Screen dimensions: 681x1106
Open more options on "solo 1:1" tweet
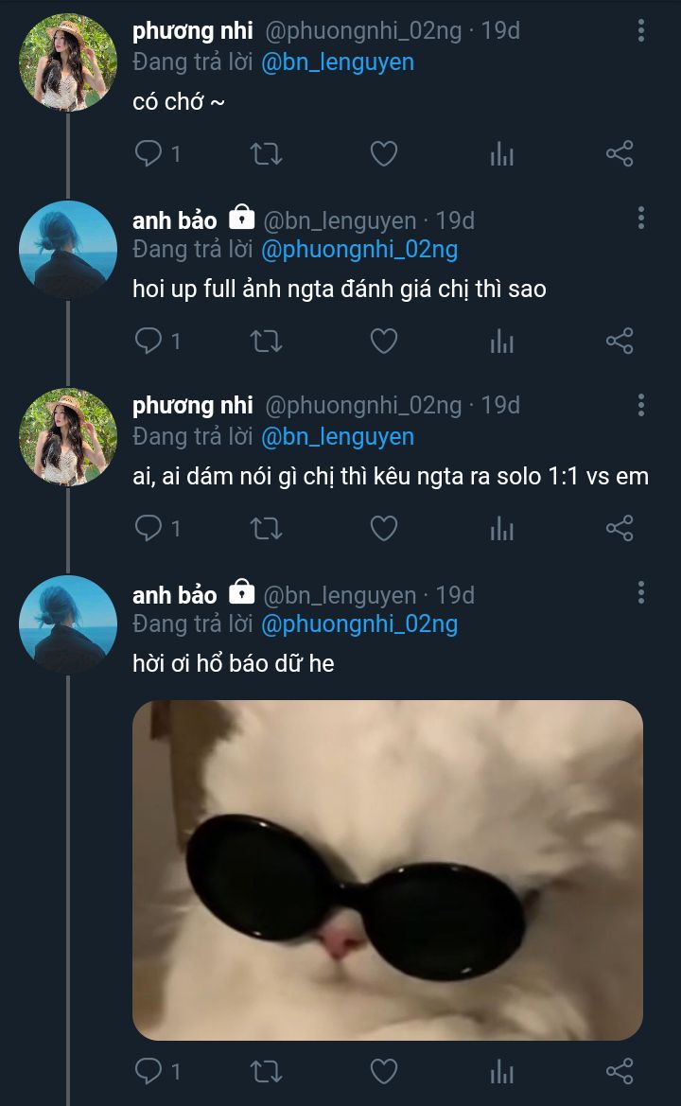(641, 406)
